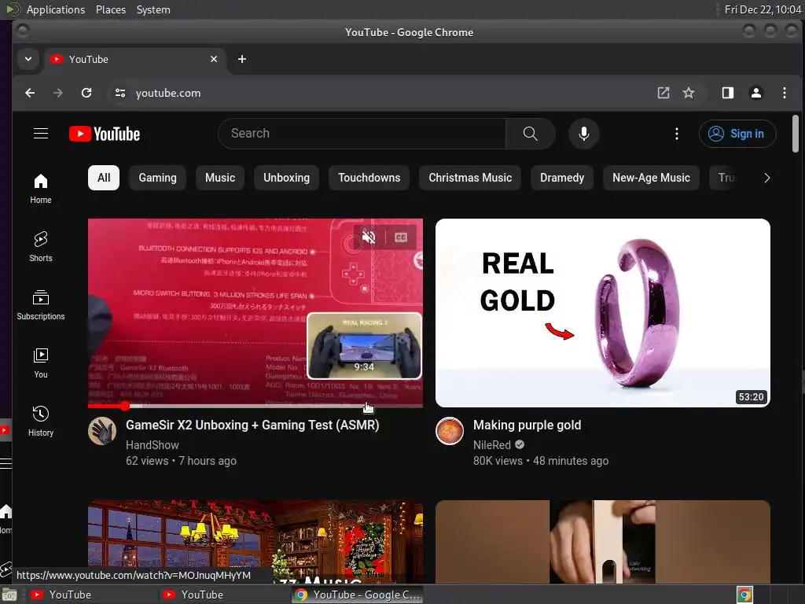Open the Places menu in top panel
The height and width of the screenshot is (604, 805).
pyautogui.click(x=111, y=9)
